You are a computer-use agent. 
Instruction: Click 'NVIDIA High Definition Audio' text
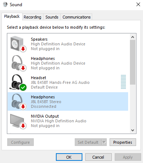point(58,121)
